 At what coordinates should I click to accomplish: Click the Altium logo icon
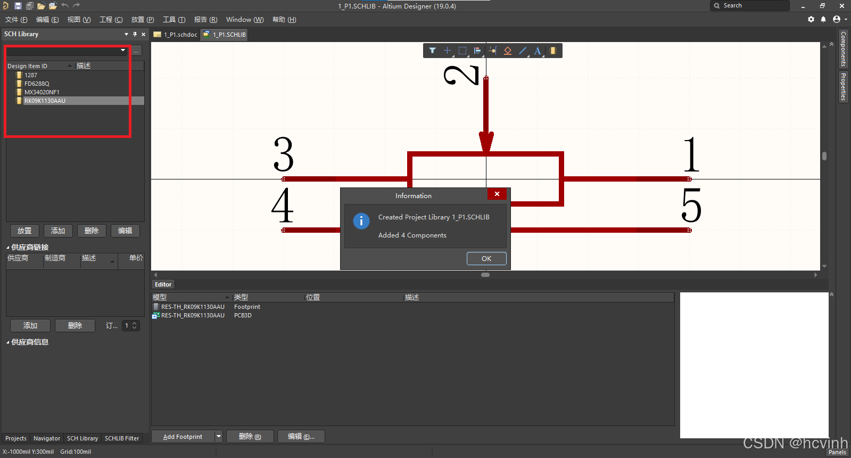[5, 6]
